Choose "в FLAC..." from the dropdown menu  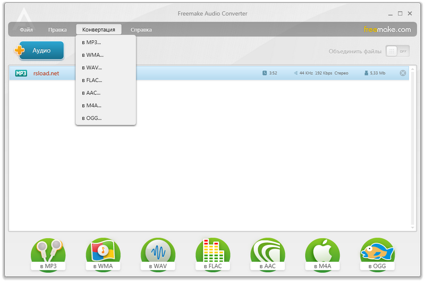tap(106, 80)
